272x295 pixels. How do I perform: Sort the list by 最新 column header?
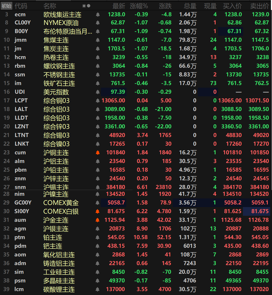[119, 6]
